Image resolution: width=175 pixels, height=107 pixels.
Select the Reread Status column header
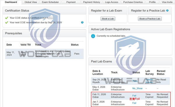(161, 73)
